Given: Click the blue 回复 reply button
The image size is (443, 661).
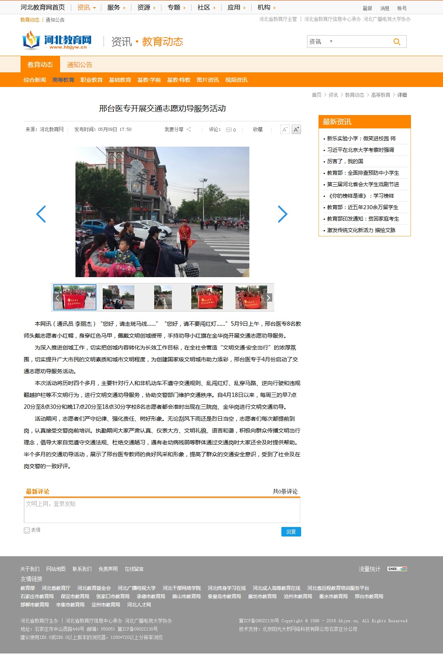Looking at the screenshot, I should click(x=291, y=532).
